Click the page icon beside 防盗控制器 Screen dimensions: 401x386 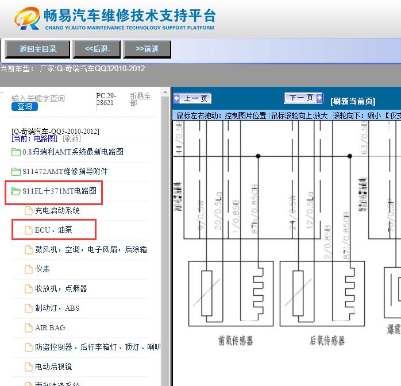[28, 347]
